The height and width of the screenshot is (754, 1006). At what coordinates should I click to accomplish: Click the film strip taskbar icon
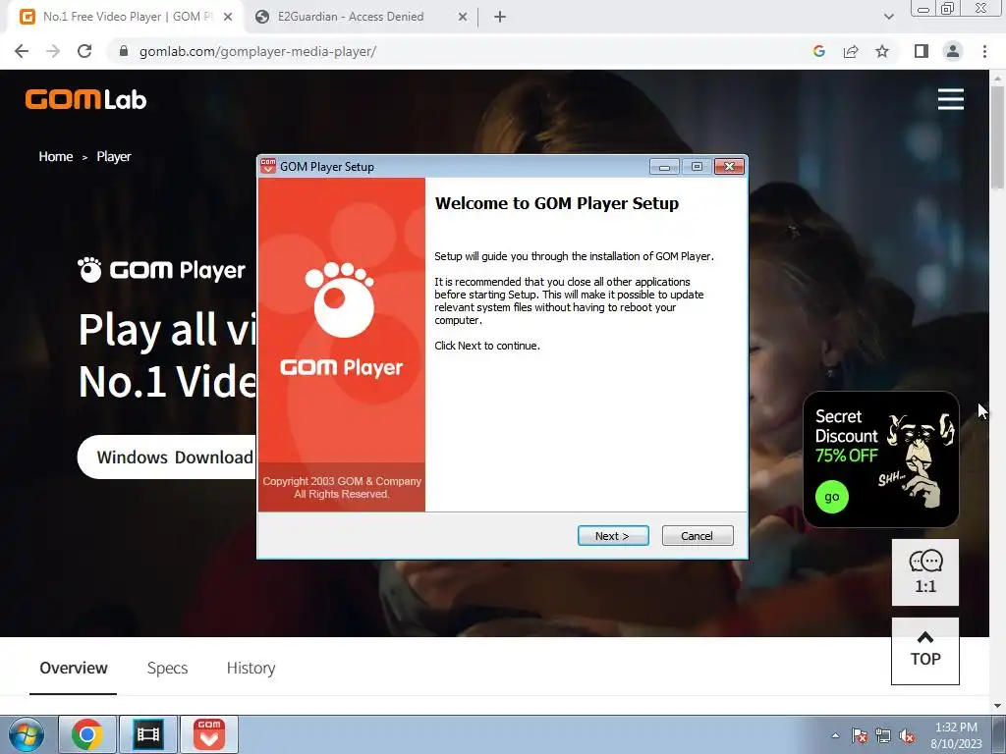(147, 734)
